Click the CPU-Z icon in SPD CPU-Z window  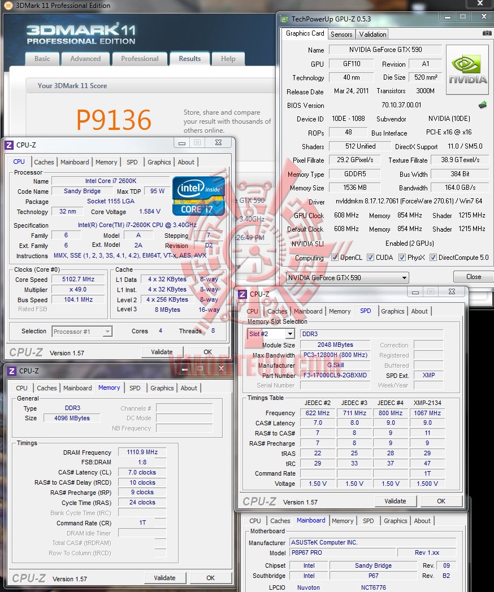(242, 294)
